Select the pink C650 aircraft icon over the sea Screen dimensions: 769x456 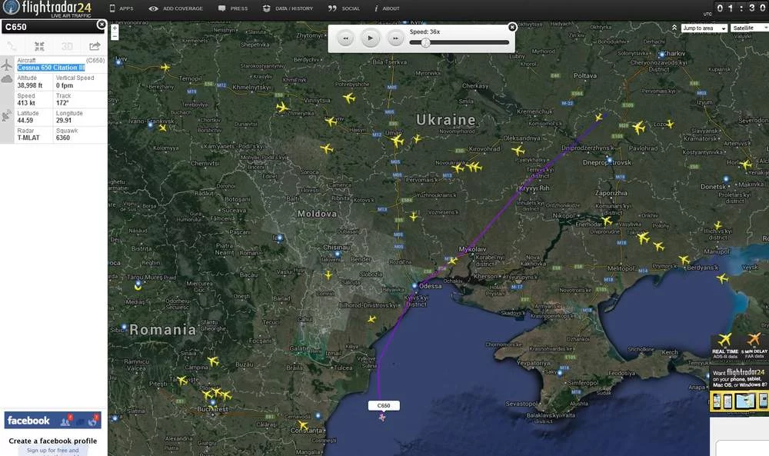[382, 418]
